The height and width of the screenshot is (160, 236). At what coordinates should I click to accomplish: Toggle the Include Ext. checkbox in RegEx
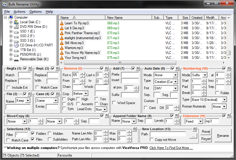coord(8,88)
